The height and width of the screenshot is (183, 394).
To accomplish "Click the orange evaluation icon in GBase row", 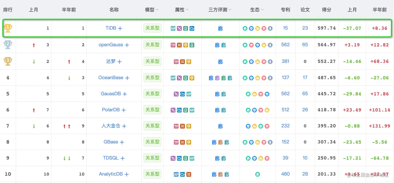I will (x=220, y=142).
